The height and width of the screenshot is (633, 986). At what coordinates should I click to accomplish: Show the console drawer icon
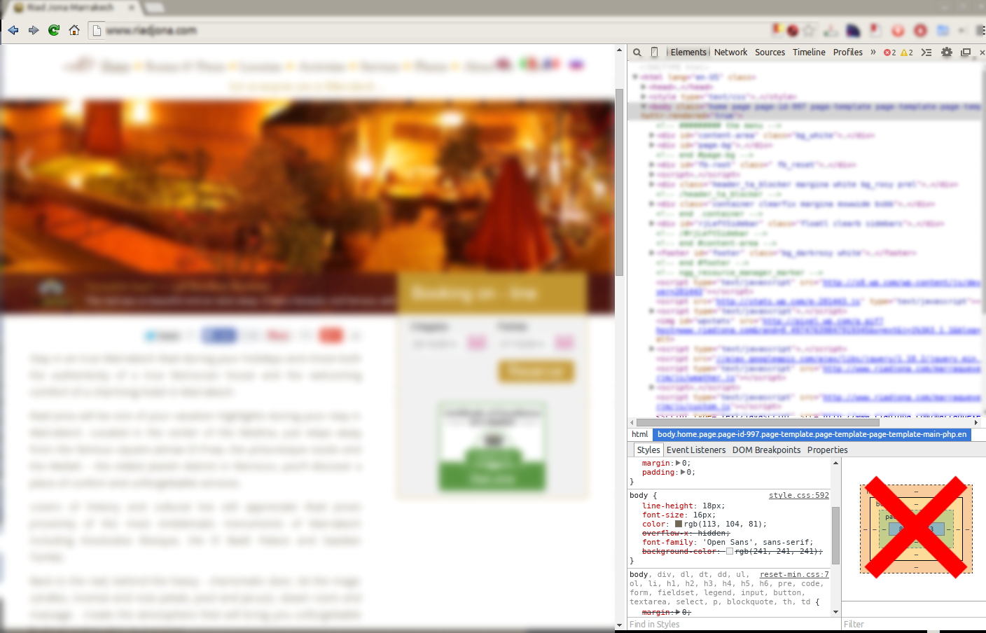926,53
